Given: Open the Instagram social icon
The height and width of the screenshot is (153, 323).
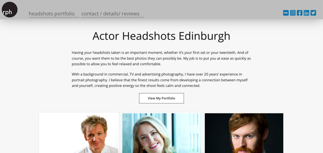Looking at the screenshot, I should pyautogui.click(x=293, y=13).
